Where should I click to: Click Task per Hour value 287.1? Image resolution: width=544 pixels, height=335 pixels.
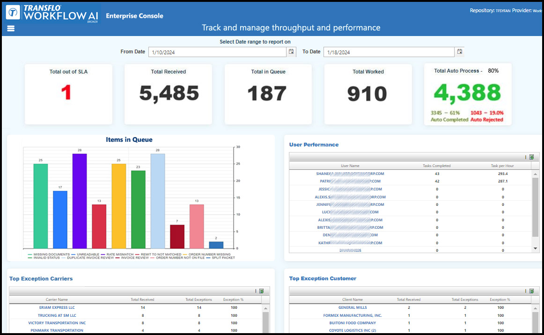pyautogui.click(x=503, y=182)
